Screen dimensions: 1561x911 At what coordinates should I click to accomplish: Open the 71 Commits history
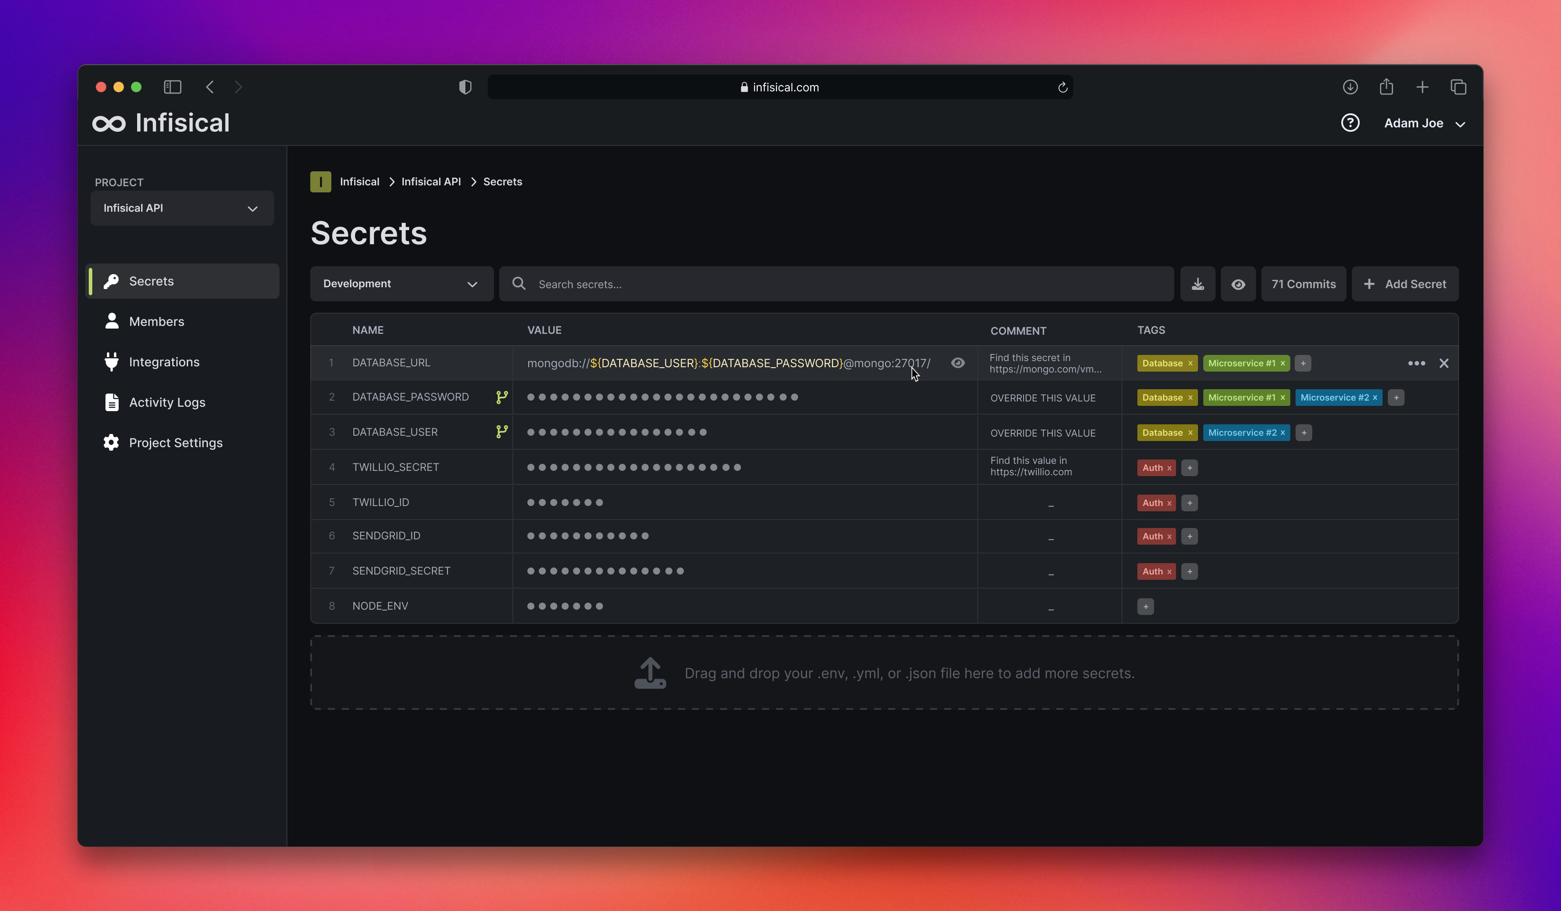(x=1303, y=284)
